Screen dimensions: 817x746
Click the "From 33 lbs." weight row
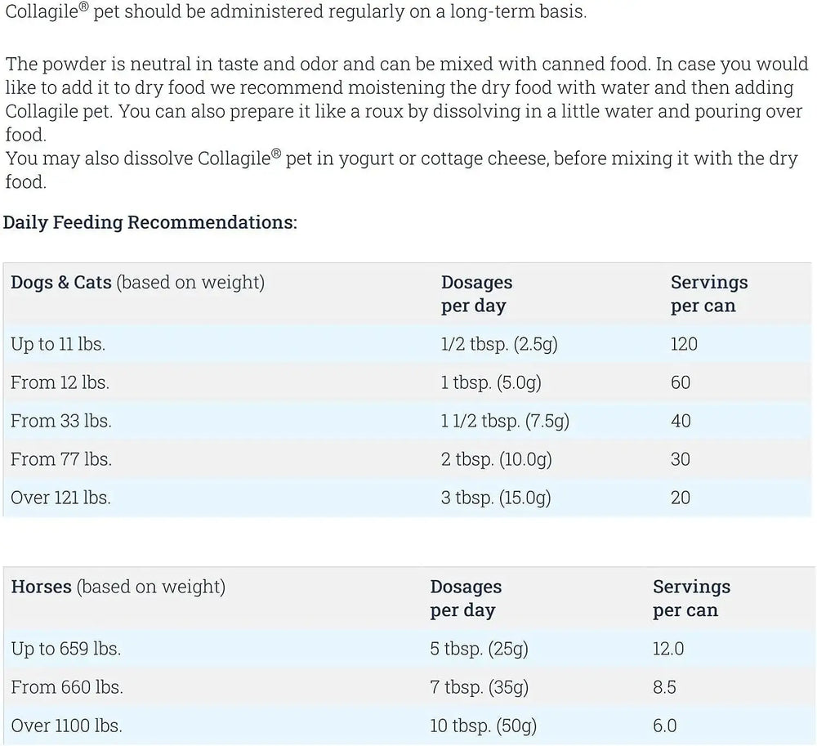click(x=61, y=421)
